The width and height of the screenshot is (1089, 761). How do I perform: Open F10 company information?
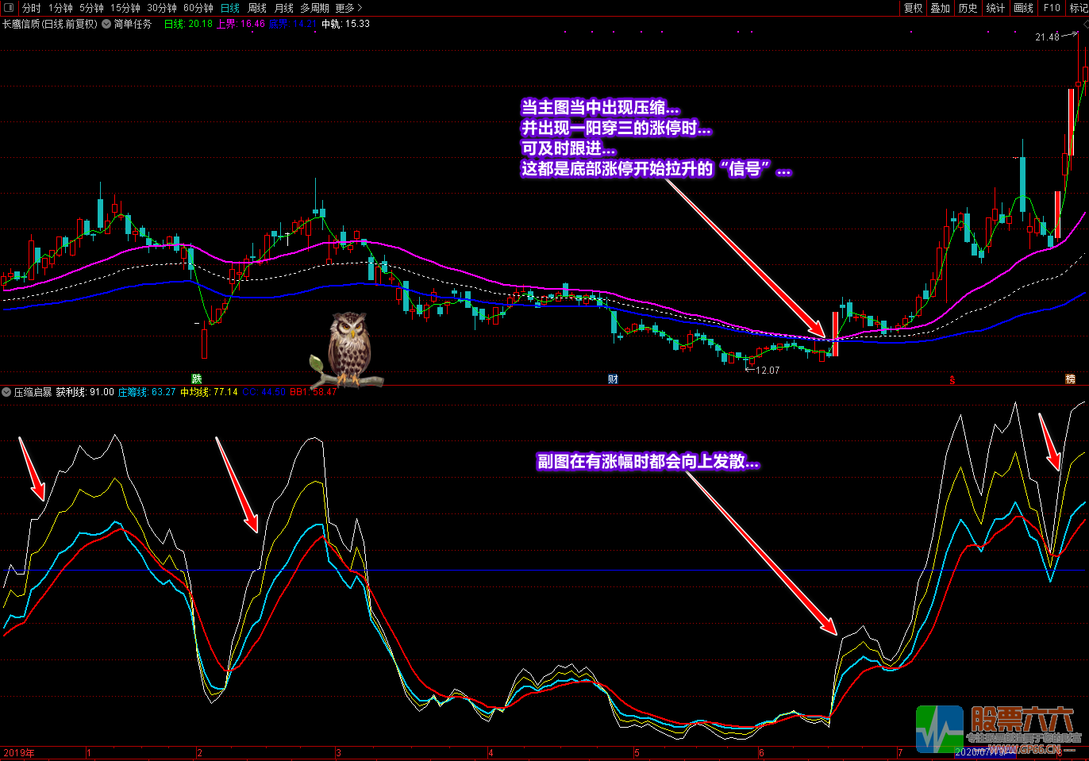coord(1052,8)
